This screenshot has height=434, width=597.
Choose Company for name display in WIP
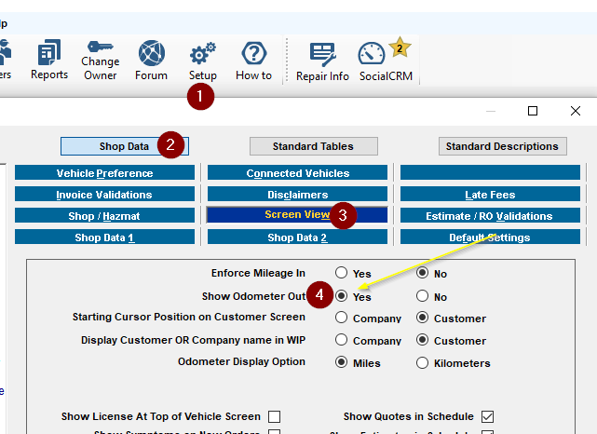pyautogui.click(x=341, y=340)
